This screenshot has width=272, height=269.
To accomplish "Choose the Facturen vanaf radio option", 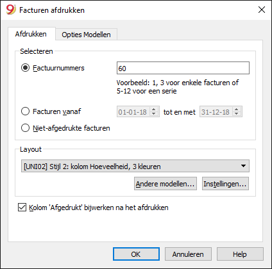I will click(25, 111).
